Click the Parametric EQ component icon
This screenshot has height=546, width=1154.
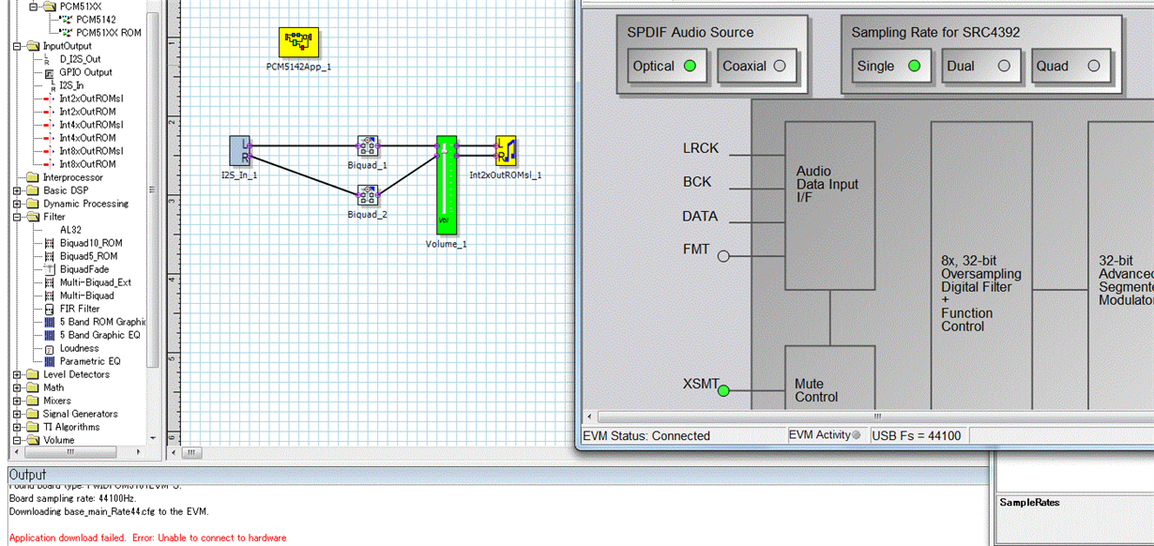point(50,360)
